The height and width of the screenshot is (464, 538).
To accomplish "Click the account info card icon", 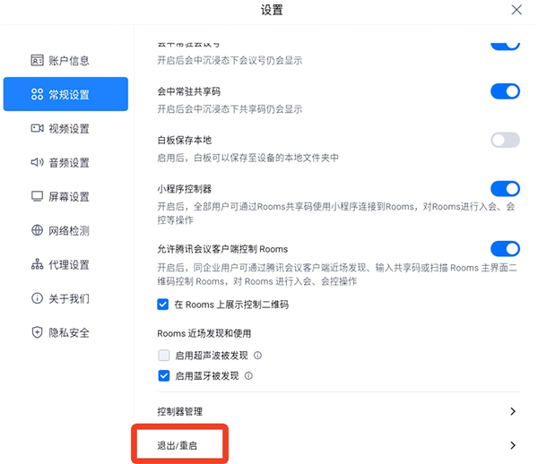I will (x=37, y=61).
